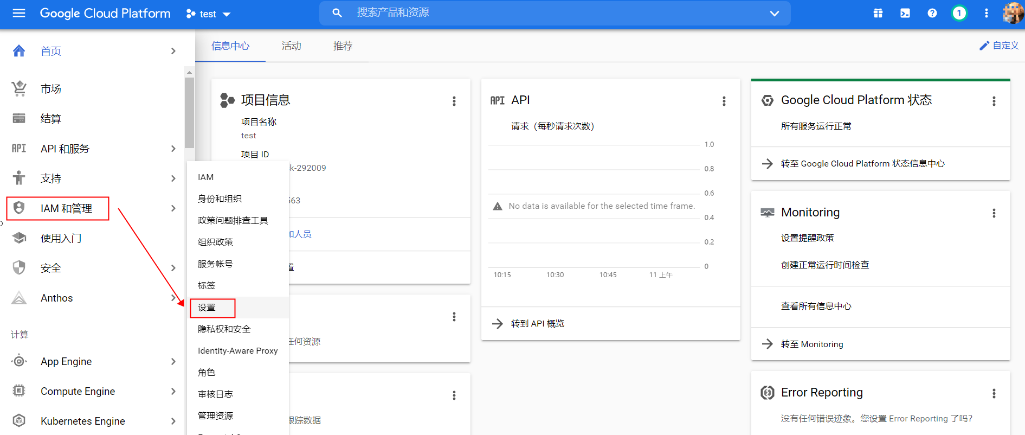Select 管理资源 menu entry

238,415
